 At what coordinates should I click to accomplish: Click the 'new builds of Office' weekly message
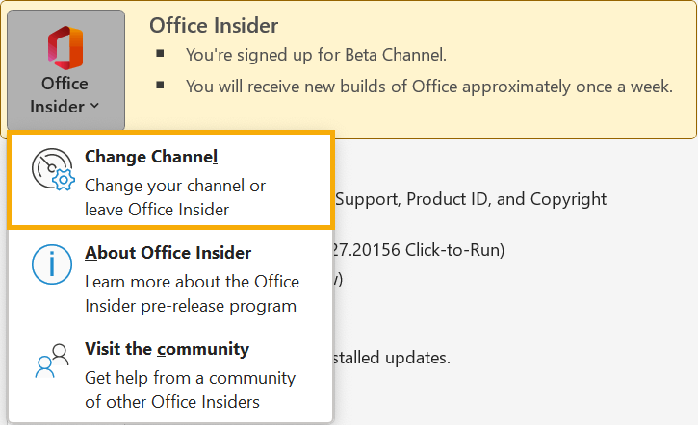click(428, 87)
